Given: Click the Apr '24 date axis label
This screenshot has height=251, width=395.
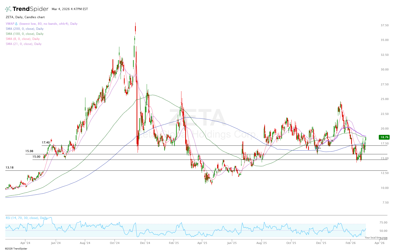Looking at the screenshot, I should pos(25,243).
